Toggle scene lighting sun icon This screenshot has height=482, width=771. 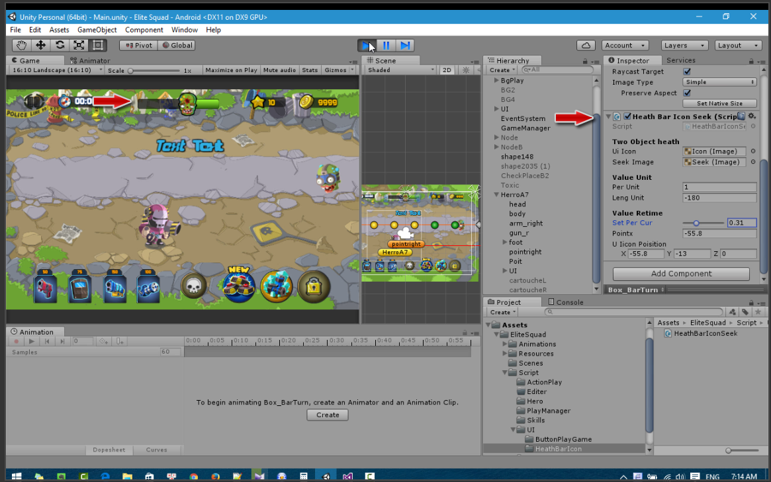click(466, 70)
